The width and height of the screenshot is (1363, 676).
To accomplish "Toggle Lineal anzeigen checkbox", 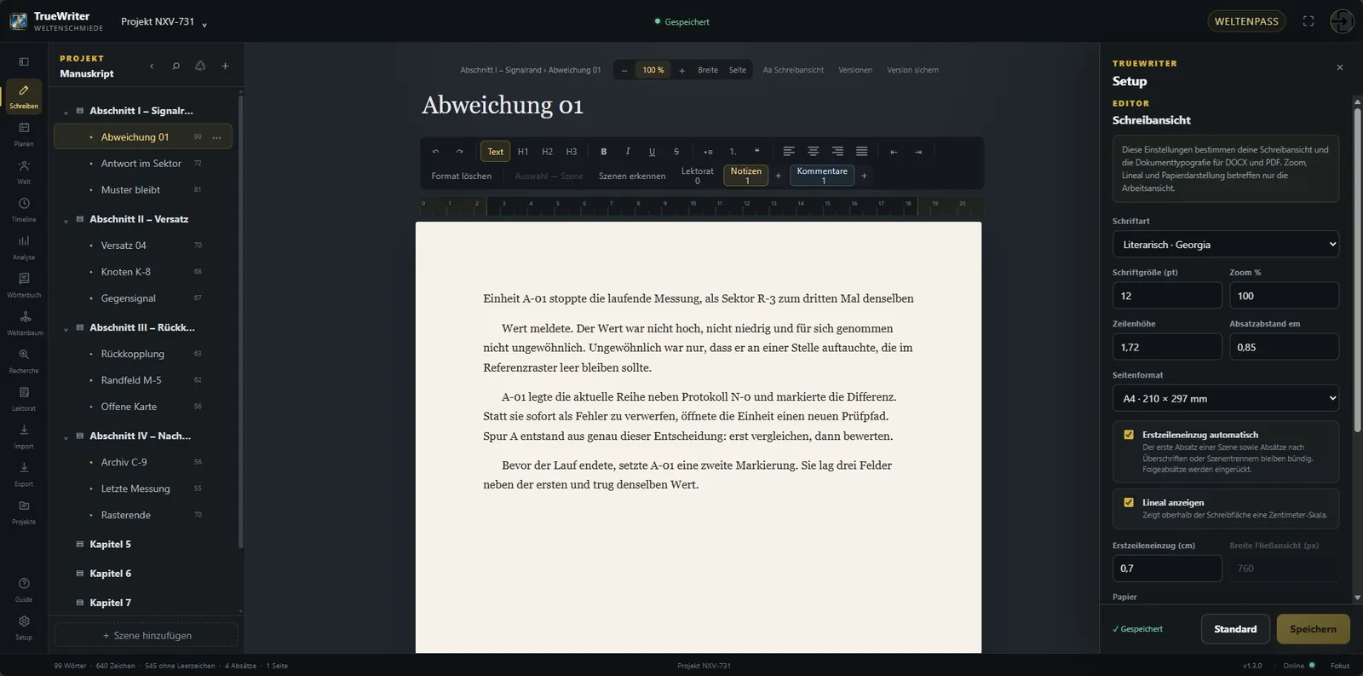I will tap(1129, 502).
